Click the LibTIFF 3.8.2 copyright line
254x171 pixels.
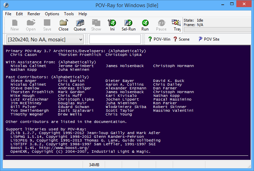83,144
